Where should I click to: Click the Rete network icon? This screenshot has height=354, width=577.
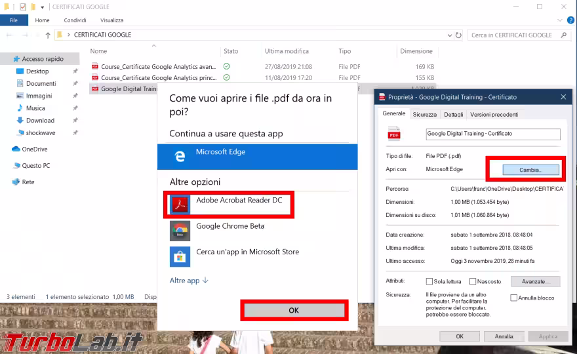click(16, 182)
